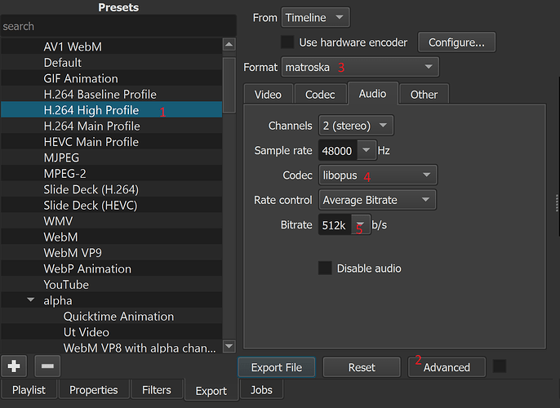
Task: Select the Slide Deck (HEVC) preset
Action: pos(111,205)
